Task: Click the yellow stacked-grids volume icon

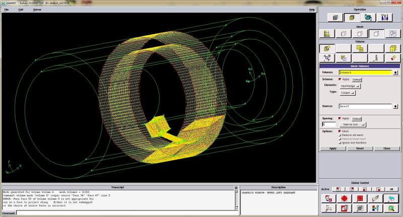Action: click(360, 48)
